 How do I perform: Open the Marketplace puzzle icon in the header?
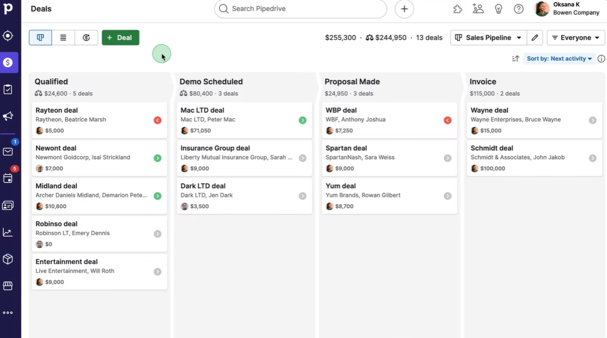[457, 8]
